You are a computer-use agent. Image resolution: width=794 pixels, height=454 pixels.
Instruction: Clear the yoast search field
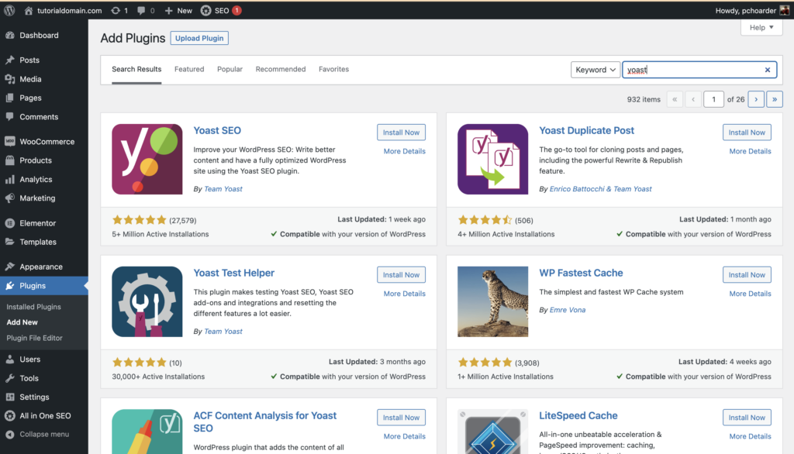coord(767,70)
